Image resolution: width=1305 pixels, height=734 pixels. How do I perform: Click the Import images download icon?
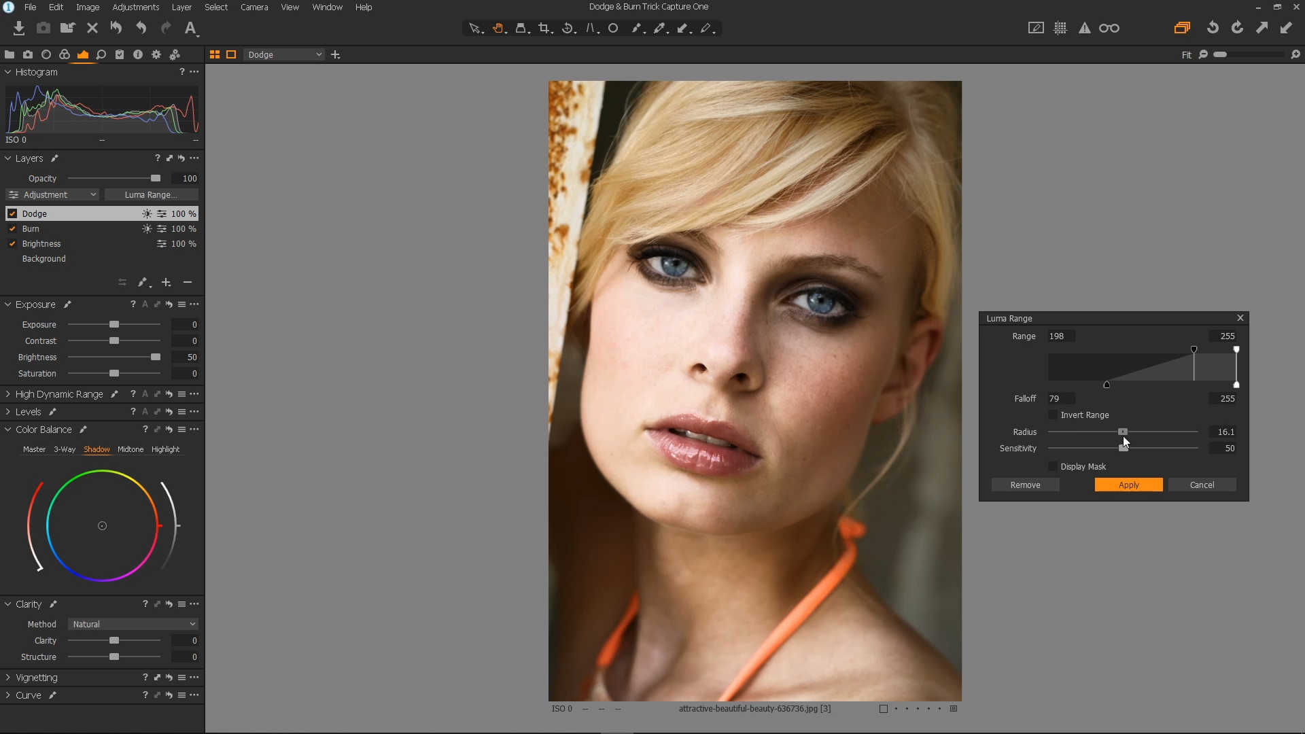click(x=19, y=29)
